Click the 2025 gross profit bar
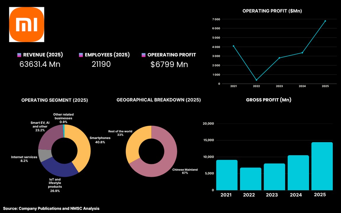341x213 pixels. click(322, 166)
